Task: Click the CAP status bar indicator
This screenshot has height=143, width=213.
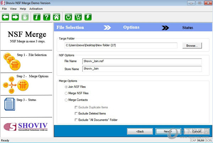Action: click(193, 141)
